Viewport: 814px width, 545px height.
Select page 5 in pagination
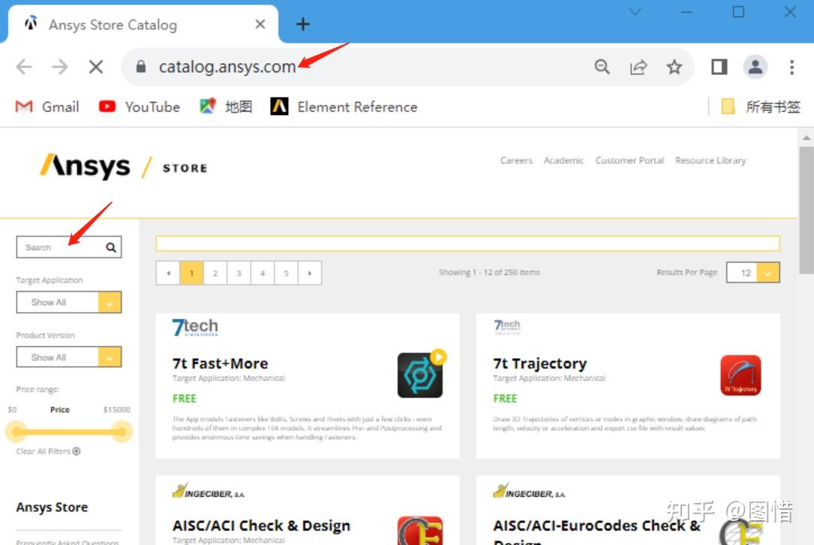click(286, 272)
